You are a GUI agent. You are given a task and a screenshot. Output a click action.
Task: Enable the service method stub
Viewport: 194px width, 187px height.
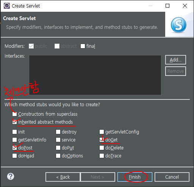pos(58,140)
